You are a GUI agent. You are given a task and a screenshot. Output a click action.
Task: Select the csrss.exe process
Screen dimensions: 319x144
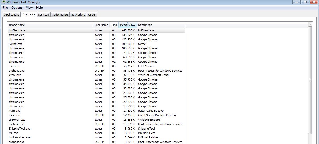tap(96, 115)
